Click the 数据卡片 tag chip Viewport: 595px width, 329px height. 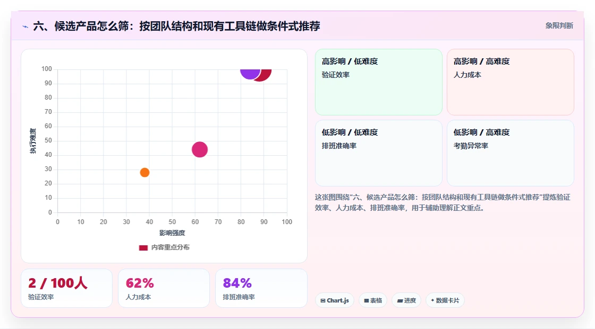click(x=445, y=300)
